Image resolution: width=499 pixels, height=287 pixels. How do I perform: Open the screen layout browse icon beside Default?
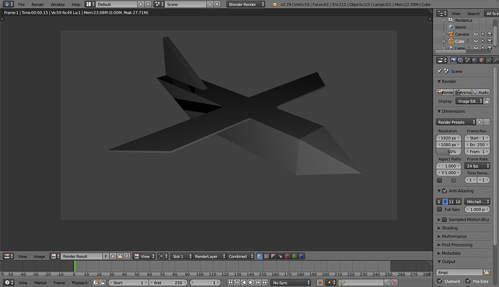point(90,4)
